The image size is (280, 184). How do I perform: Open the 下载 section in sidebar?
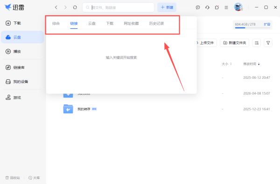(13, 23)
